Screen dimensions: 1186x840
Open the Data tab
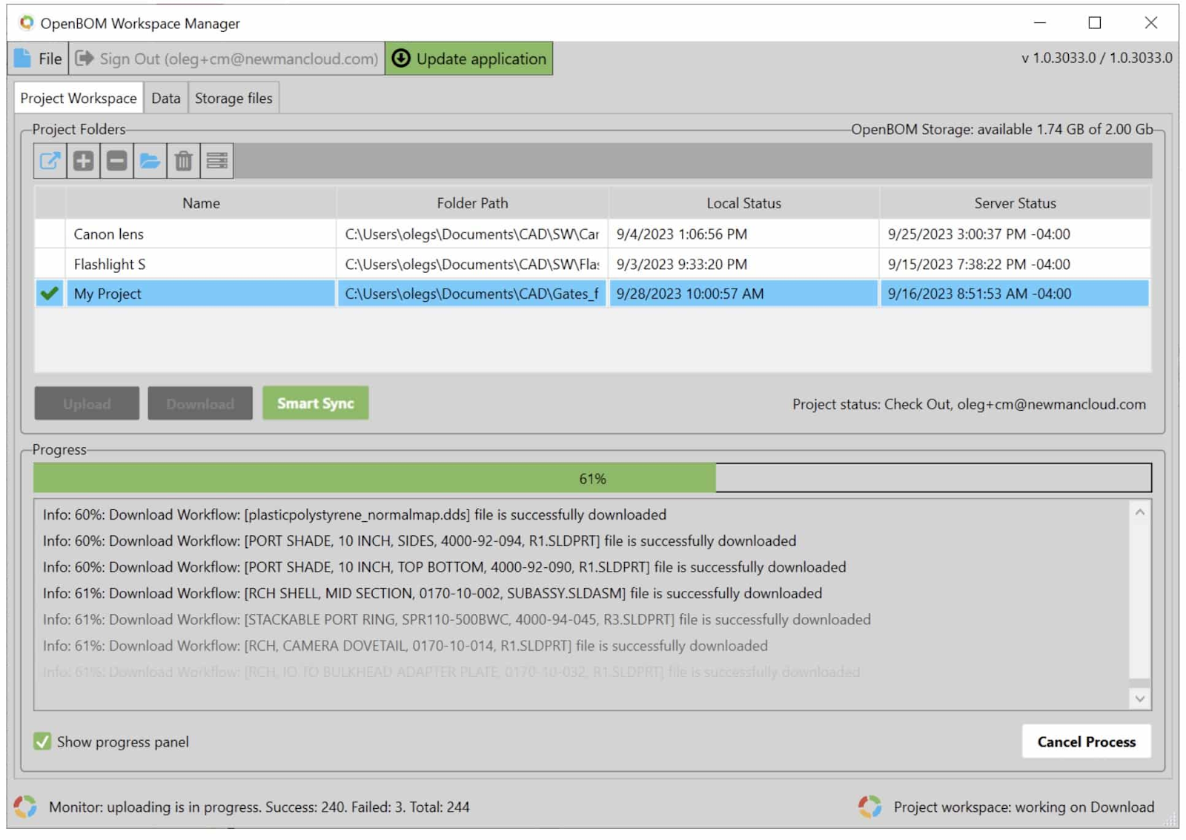click(x=165, y=99)
